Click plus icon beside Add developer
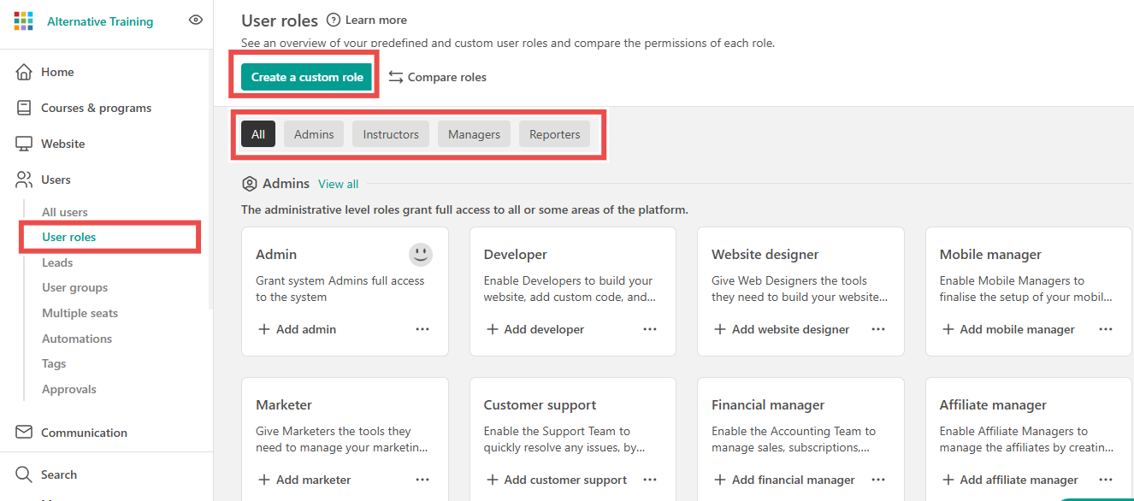This screenshot has height=501, width=1134. pyautogui.click(x=492, y=329)
